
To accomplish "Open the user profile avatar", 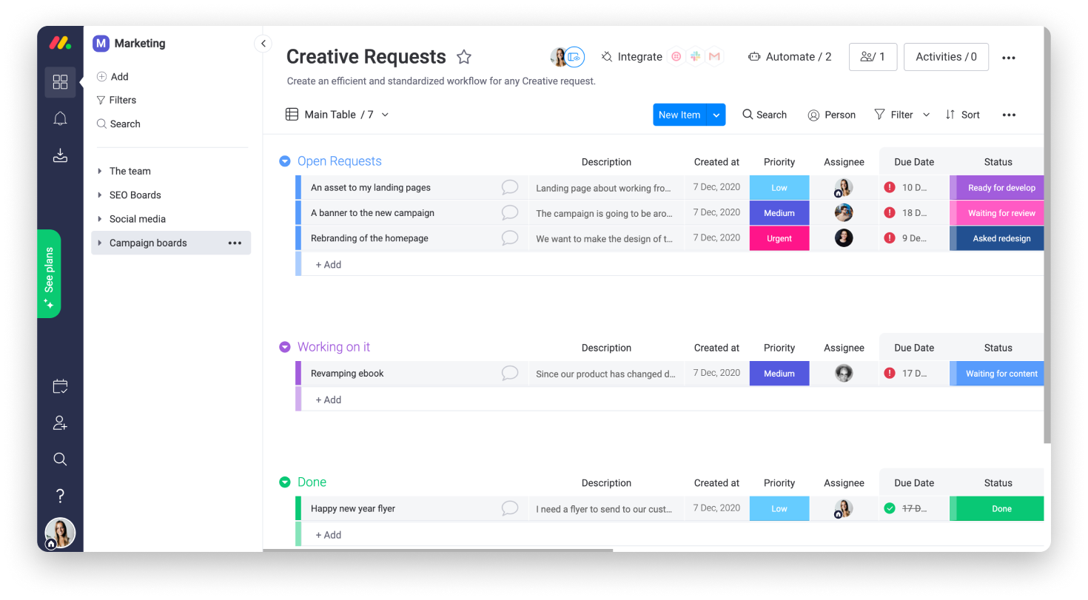I will (60, 533).
